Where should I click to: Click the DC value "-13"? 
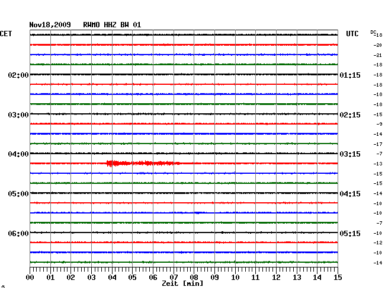(378, 164)
